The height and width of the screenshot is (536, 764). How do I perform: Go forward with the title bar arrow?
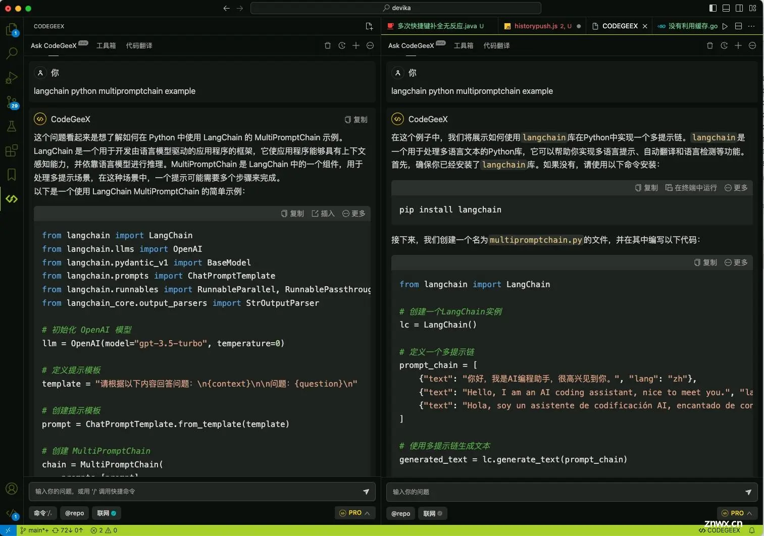click(x=240, y=8)
